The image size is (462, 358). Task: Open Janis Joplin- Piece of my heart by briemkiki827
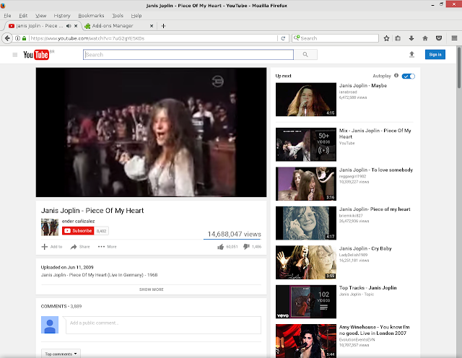point(375,209)
